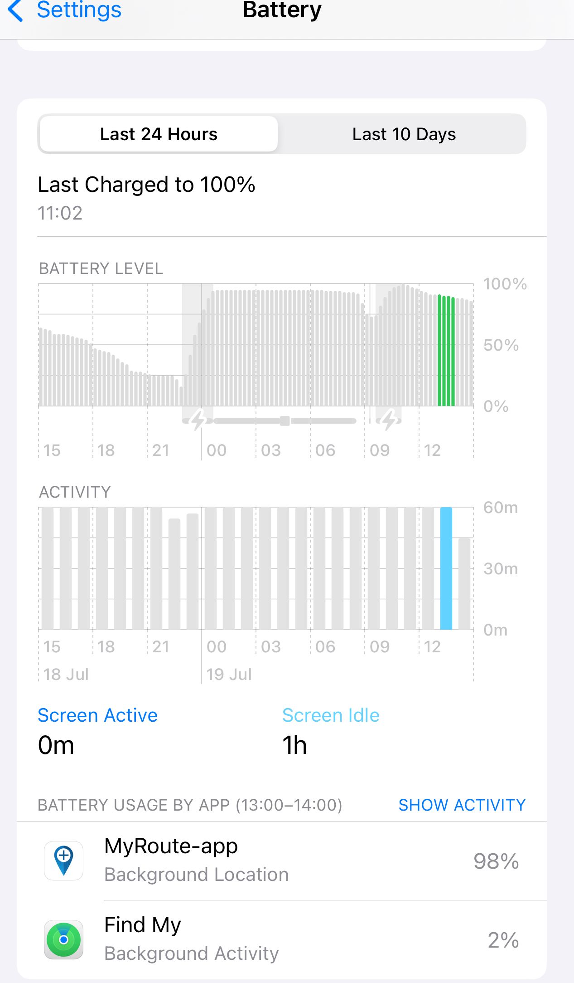Select the blue 13:00 activity bar

click(x=446, y=568)
